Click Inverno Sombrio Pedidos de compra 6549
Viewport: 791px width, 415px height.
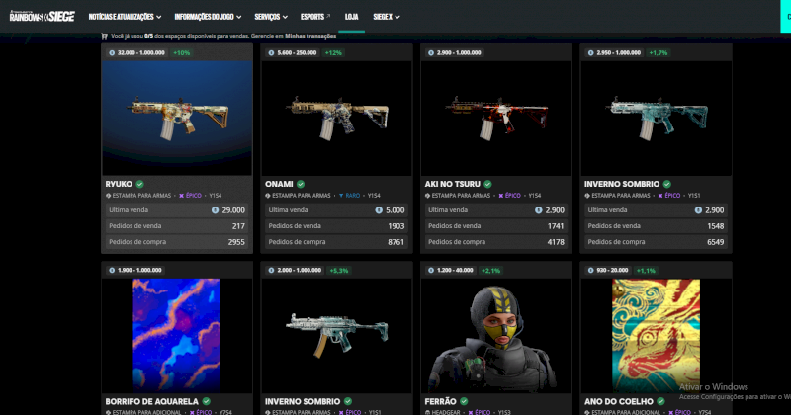[x=656, y=242]
